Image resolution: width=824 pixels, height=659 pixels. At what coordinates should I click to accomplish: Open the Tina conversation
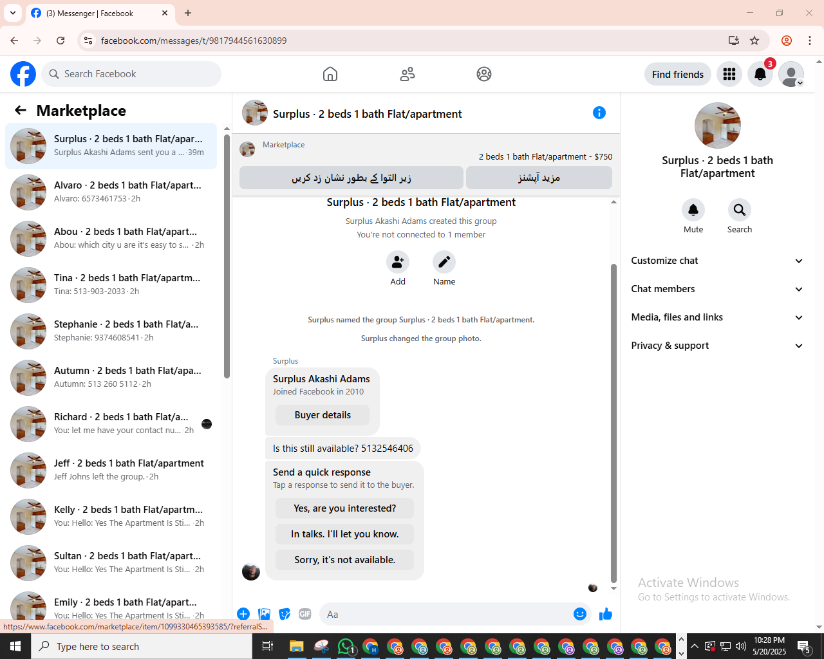point(111,285)
